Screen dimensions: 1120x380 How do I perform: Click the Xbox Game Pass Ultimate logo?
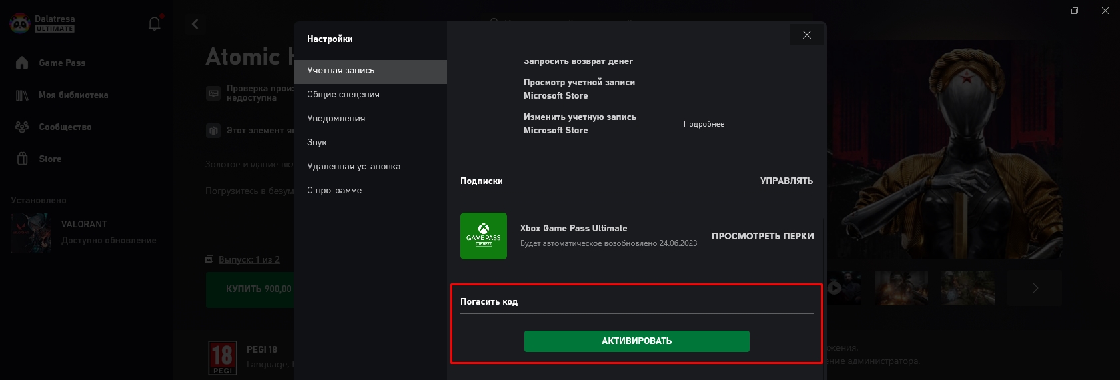coord(484,236)
